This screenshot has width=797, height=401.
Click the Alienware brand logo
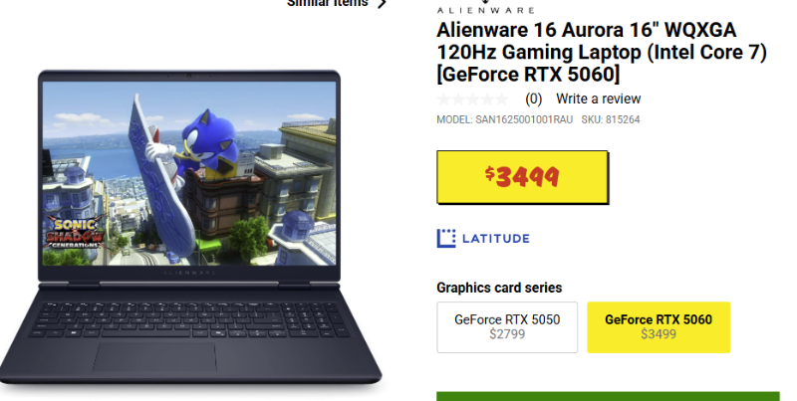point(485,7)
